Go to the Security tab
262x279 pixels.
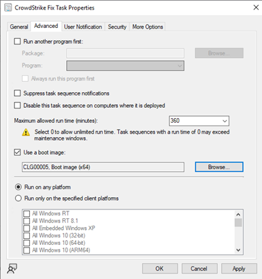tap(117, 27)
